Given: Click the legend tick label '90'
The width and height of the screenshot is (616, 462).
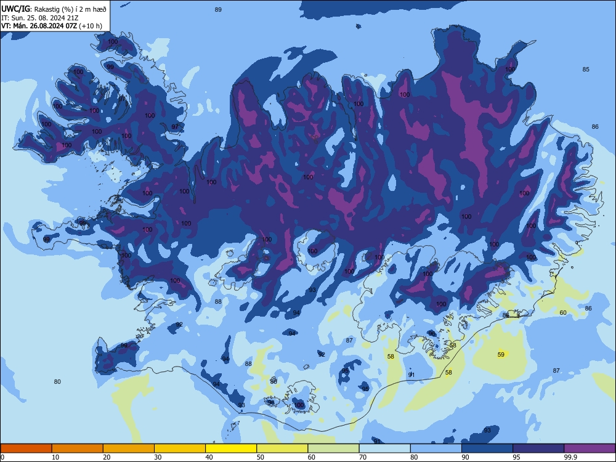Looking at the screenshot, I should (466, 457).
